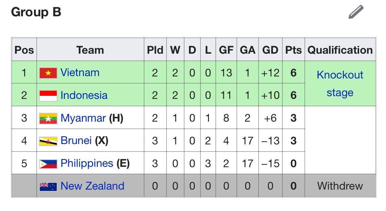Click the Indonesia flag icon

(x=48, y=95)
